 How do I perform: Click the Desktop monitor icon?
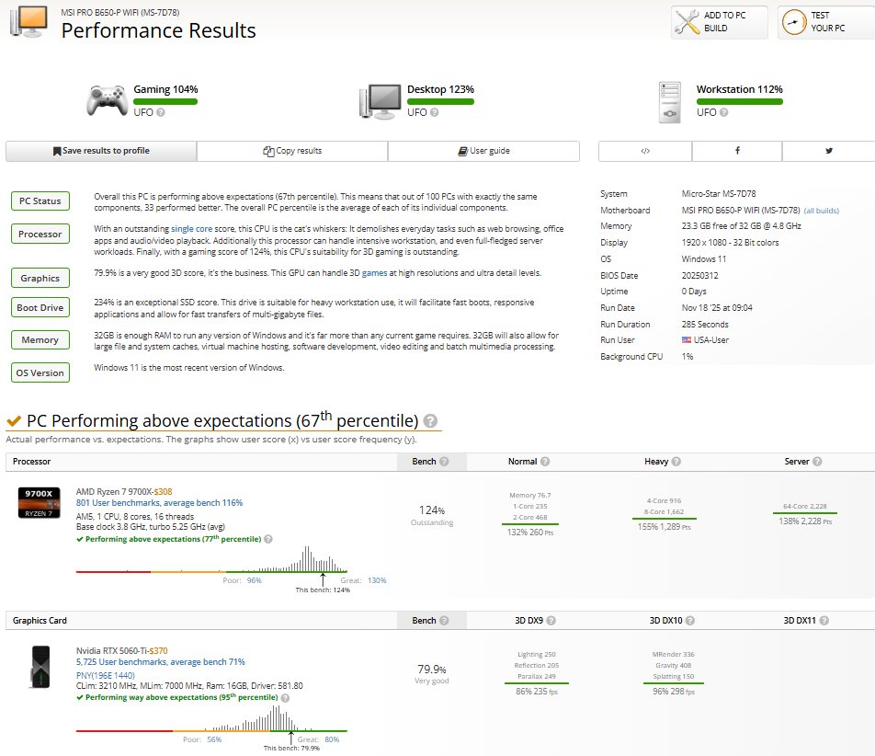pyautogui.click(x=380, y=101)
